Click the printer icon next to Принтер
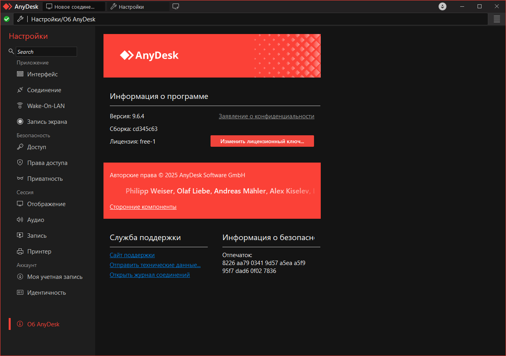 (20, 251)
